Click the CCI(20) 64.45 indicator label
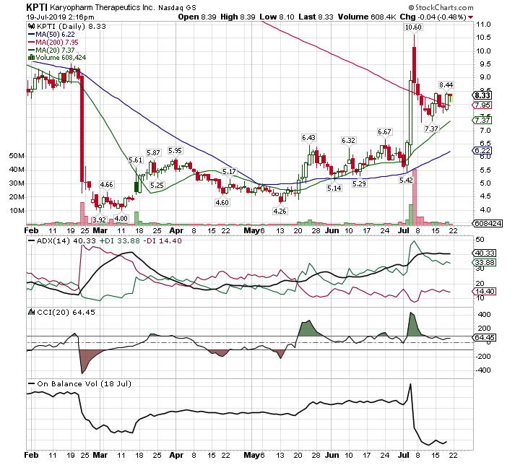This screenshot has width=515, height=465. pos(66,312)
